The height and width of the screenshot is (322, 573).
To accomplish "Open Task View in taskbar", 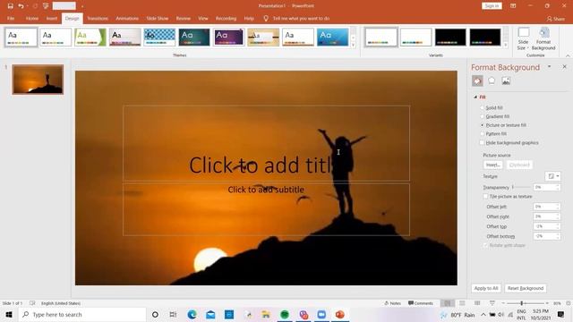I will pyautogui.click(x=173, y=314).
